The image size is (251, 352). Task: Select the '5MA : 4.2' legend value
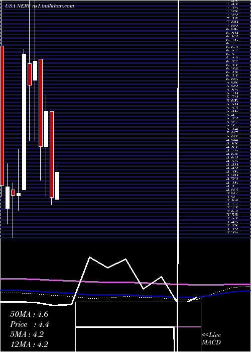point(28,334)
